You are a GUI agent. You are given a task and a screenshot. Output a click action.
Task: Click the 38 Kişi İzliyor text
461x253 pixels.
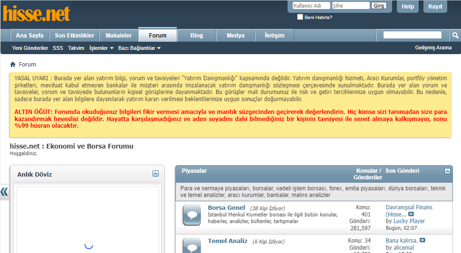point(268,208)
